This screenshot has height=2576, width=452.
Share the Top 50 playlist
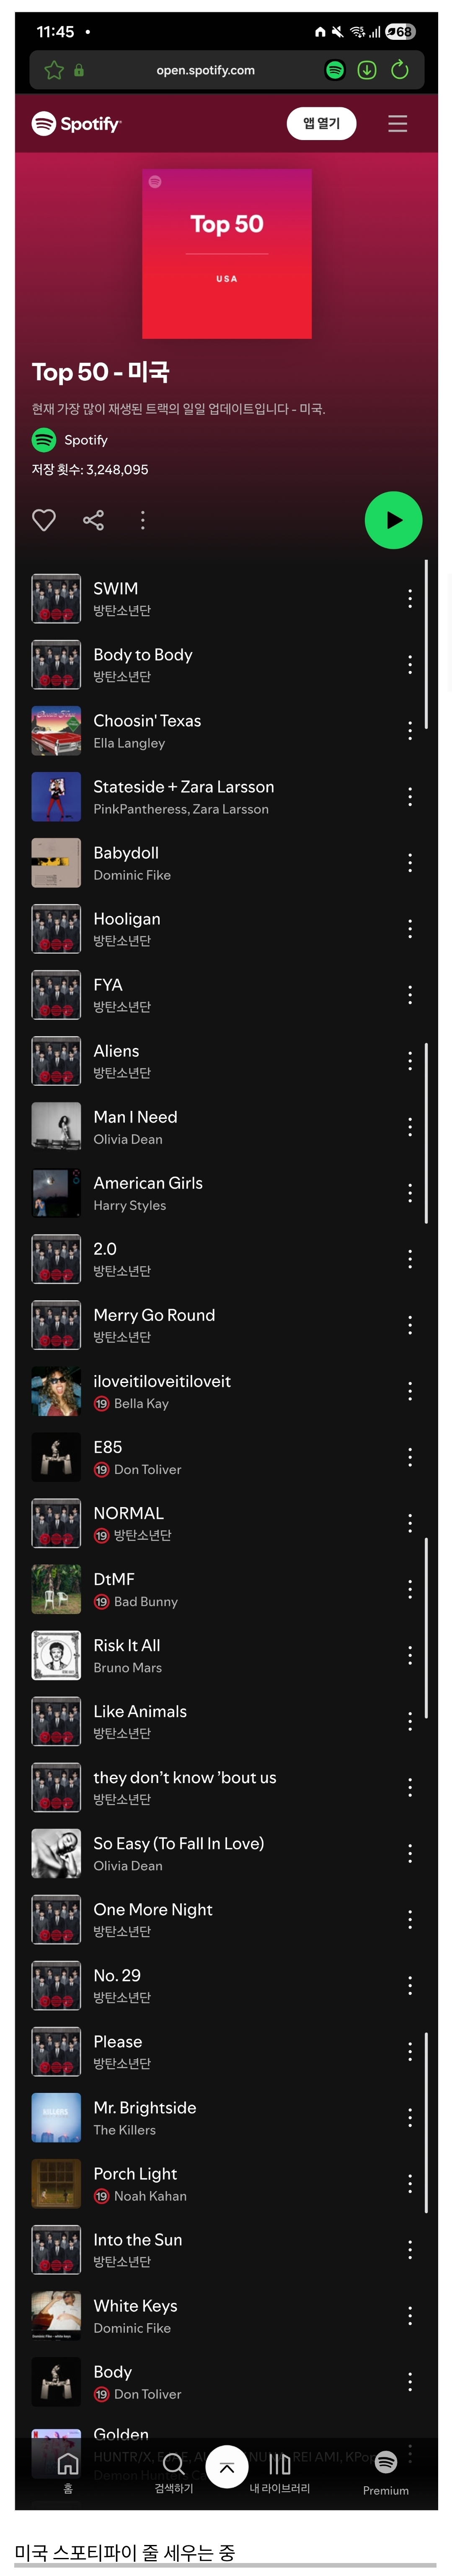93,520
